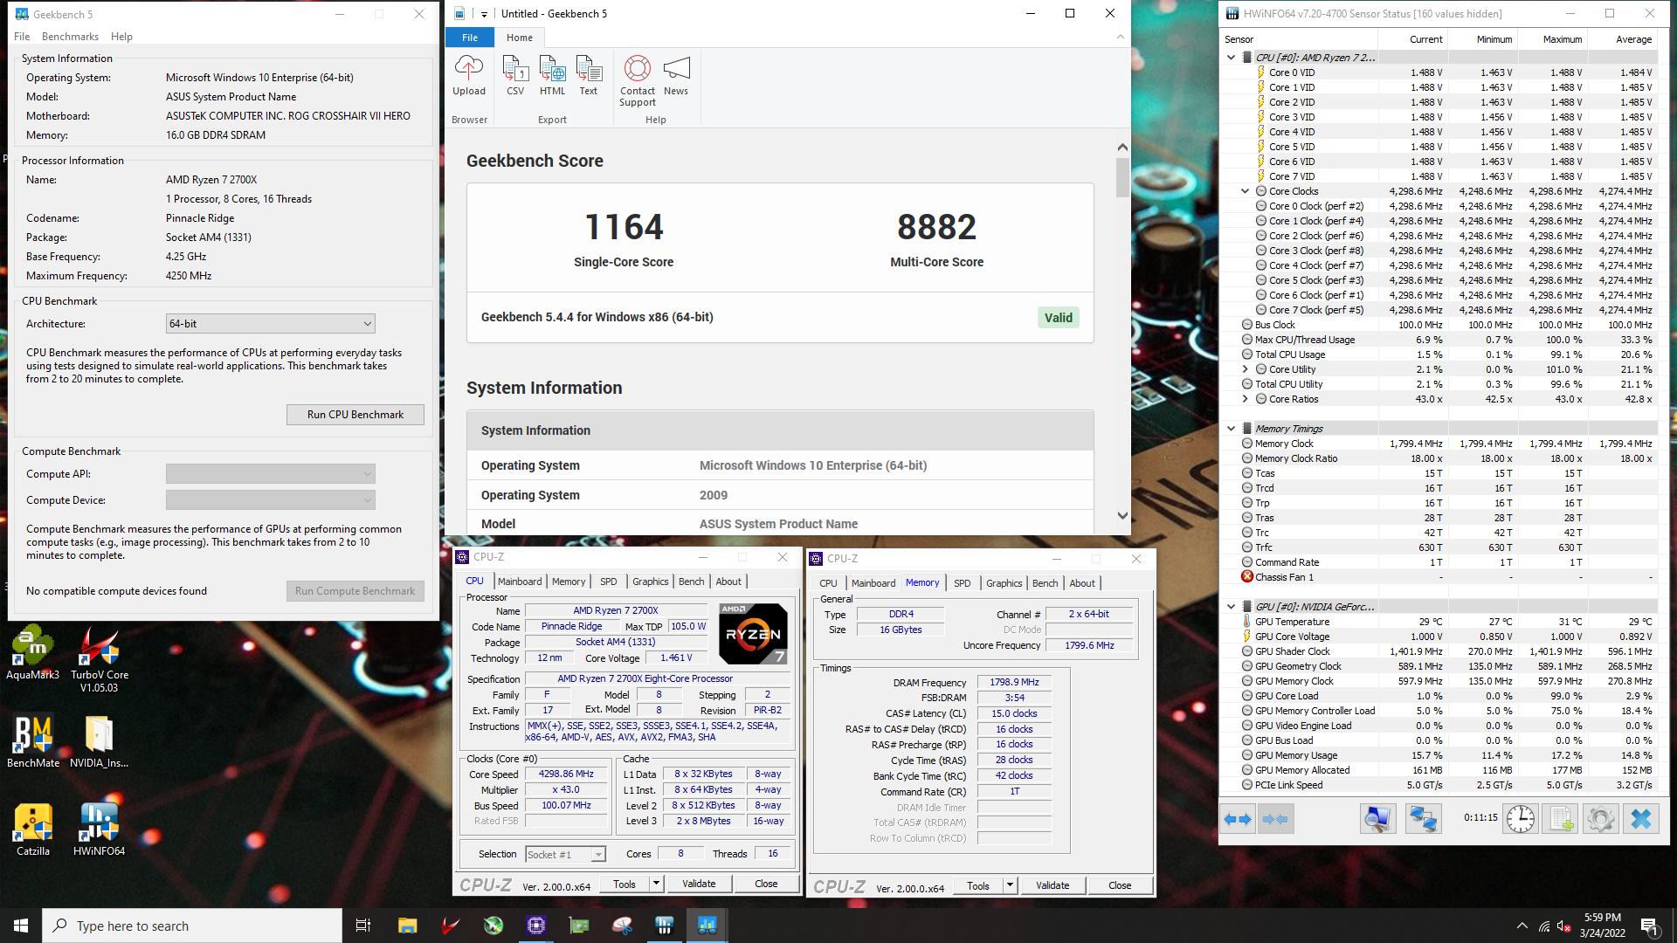Click Close button in left CPU-Z window
Viewport: 1677px width, 943px height.
click(766, 884)
